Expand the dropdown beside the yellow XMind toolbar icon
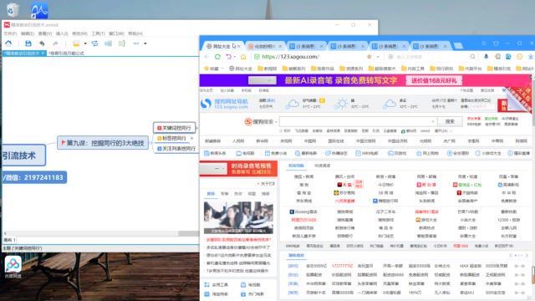The height and width of the screenshot is (301, 535). tap(85, 43)
